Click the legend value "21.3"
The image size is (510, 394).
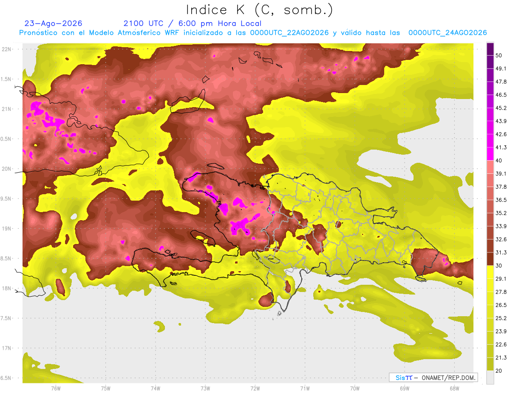tap(501, 357)
